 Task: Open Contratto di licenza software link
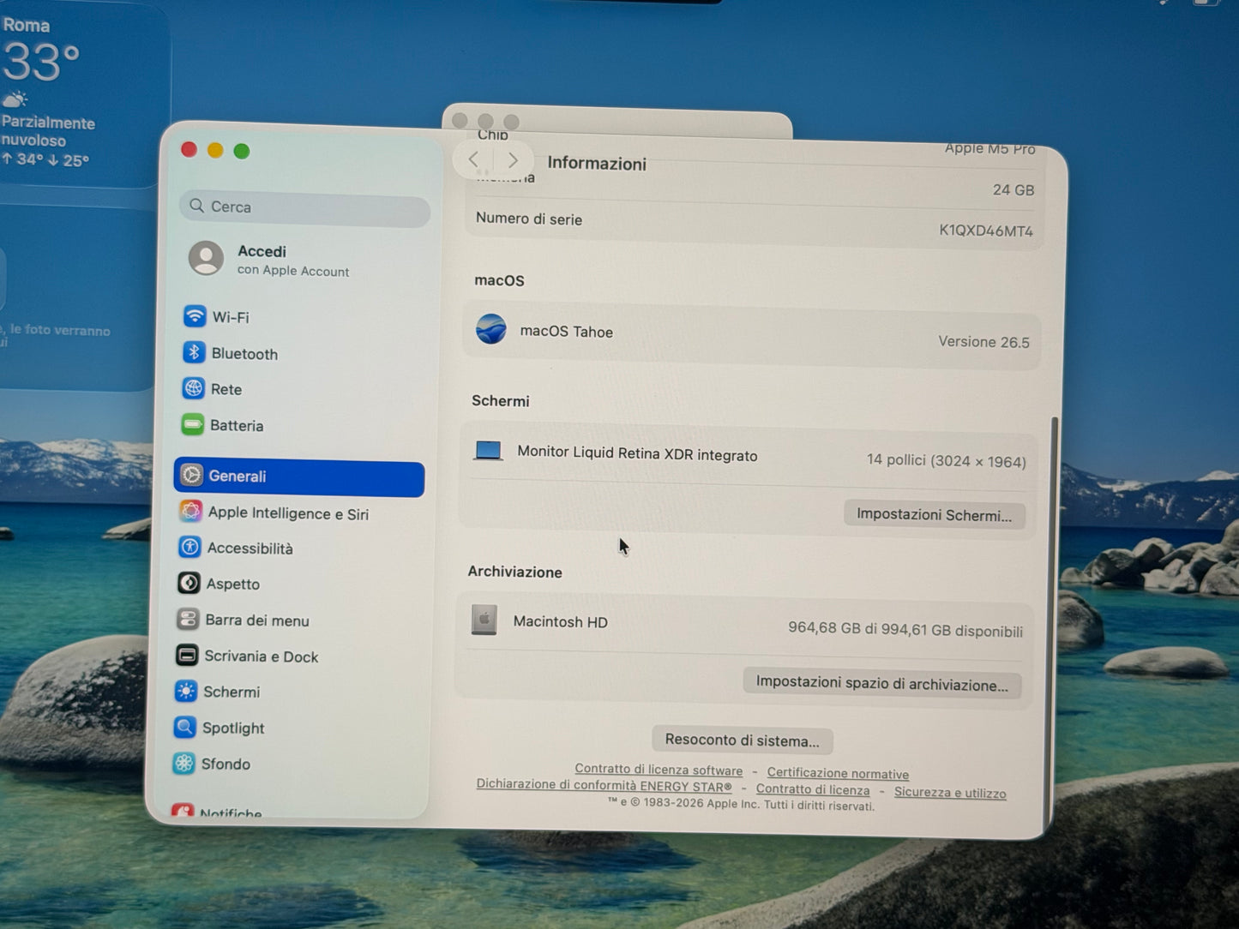659,770
